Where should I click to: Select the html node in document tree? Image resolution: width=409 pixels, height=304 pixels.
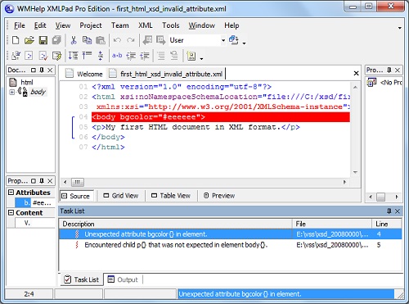[x=27, y=82]
